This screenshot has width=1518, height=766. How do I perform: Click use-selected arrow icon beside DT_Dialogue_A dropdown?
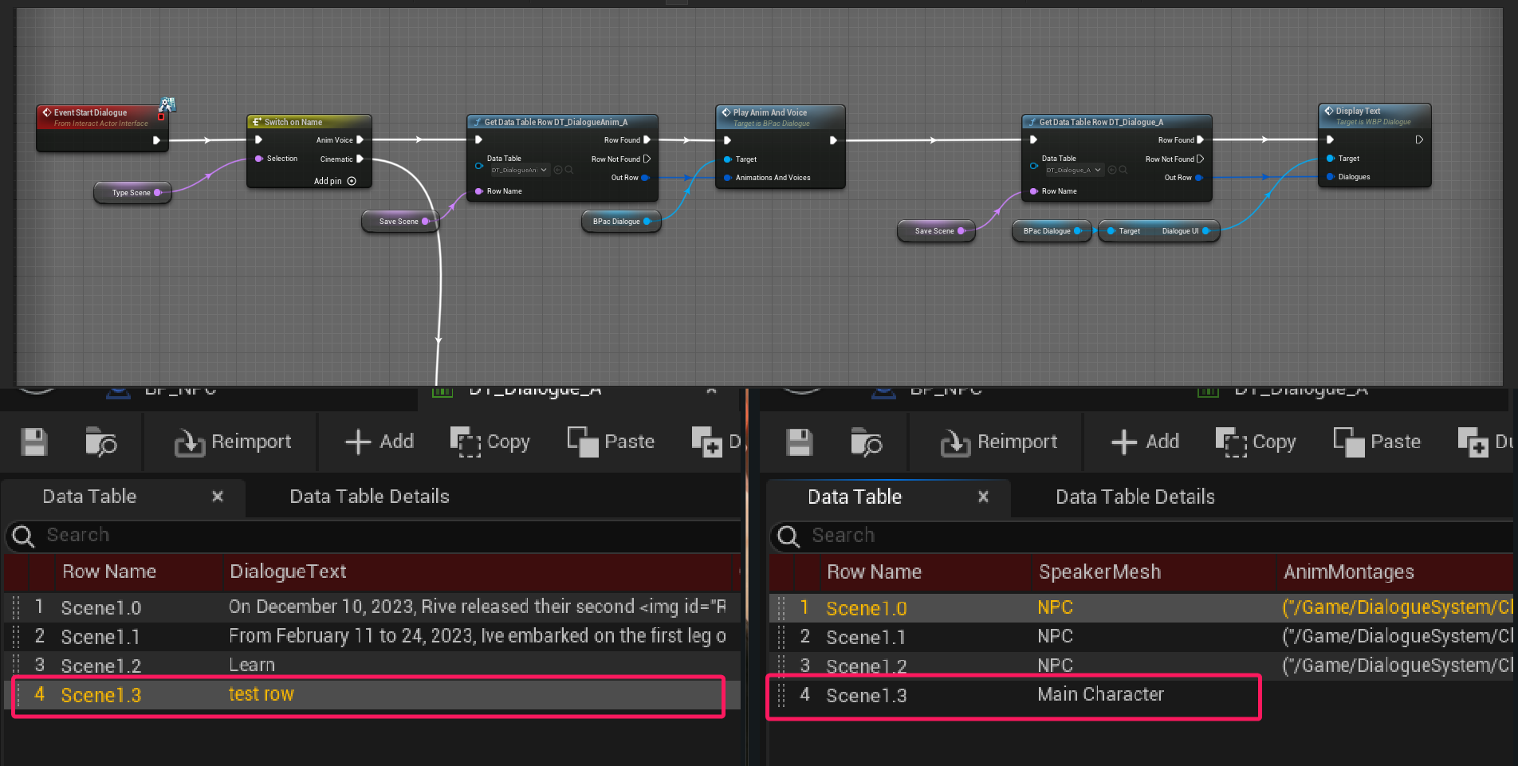[1112, 170]
